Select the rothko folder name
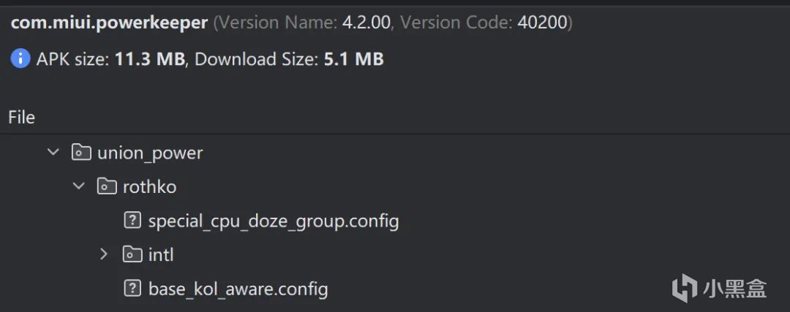Viewport: 790px width, 312px height. coord(149,187)
